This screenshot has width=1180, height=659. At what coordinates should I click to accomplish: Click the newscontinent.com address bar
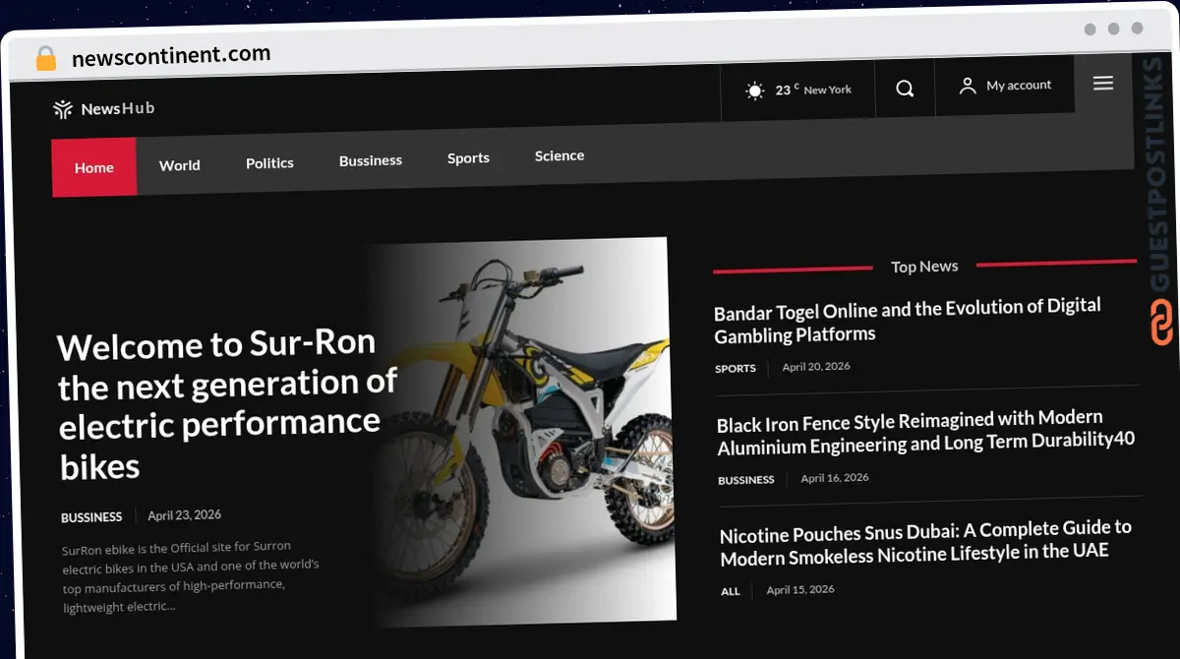[x=171, y=56]
